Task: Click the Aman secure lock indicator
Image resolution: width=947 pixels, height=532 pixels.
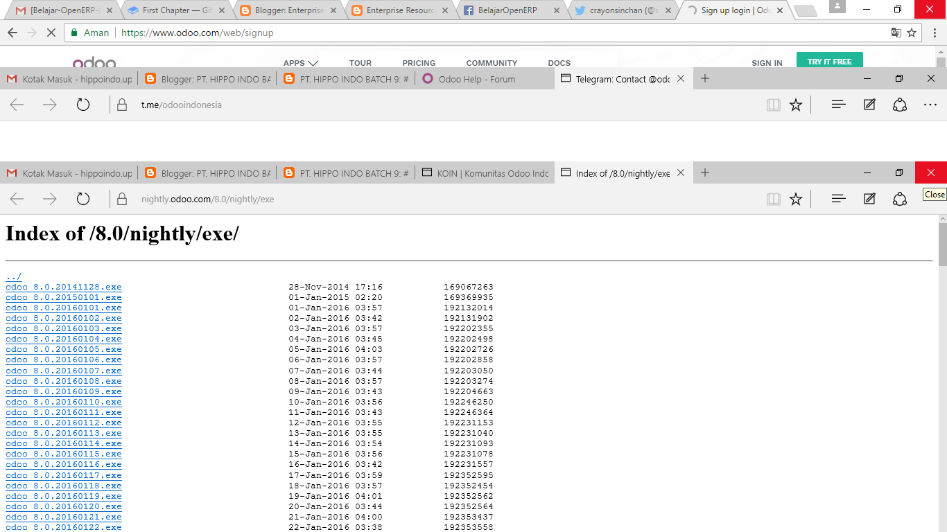Action: (89, 33)
